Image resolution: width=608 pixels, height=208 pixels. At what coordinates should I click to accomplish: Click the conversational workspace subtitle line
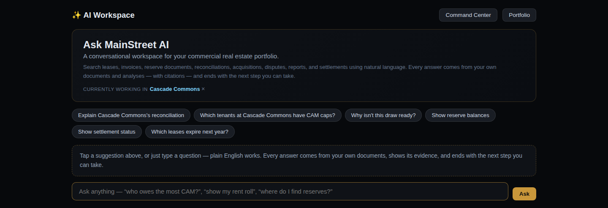tap(181, 56)
